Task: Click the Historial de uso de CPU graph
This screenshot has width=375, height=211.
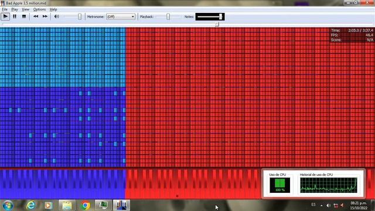Action: [329, 185]
